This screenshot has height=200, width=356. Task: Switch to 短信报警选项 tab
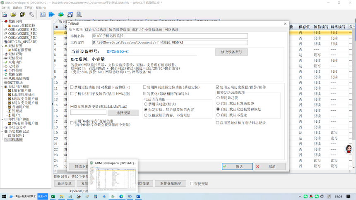coord(119,30)
